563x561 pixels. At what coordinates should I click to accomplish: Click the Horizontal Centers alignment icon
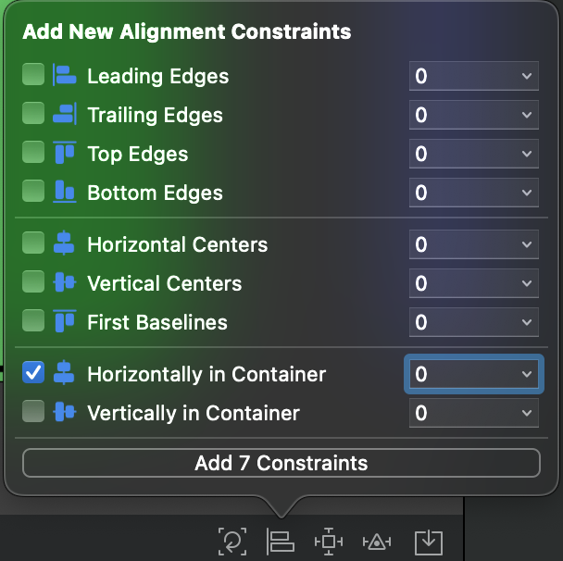(x=64, y=244)
